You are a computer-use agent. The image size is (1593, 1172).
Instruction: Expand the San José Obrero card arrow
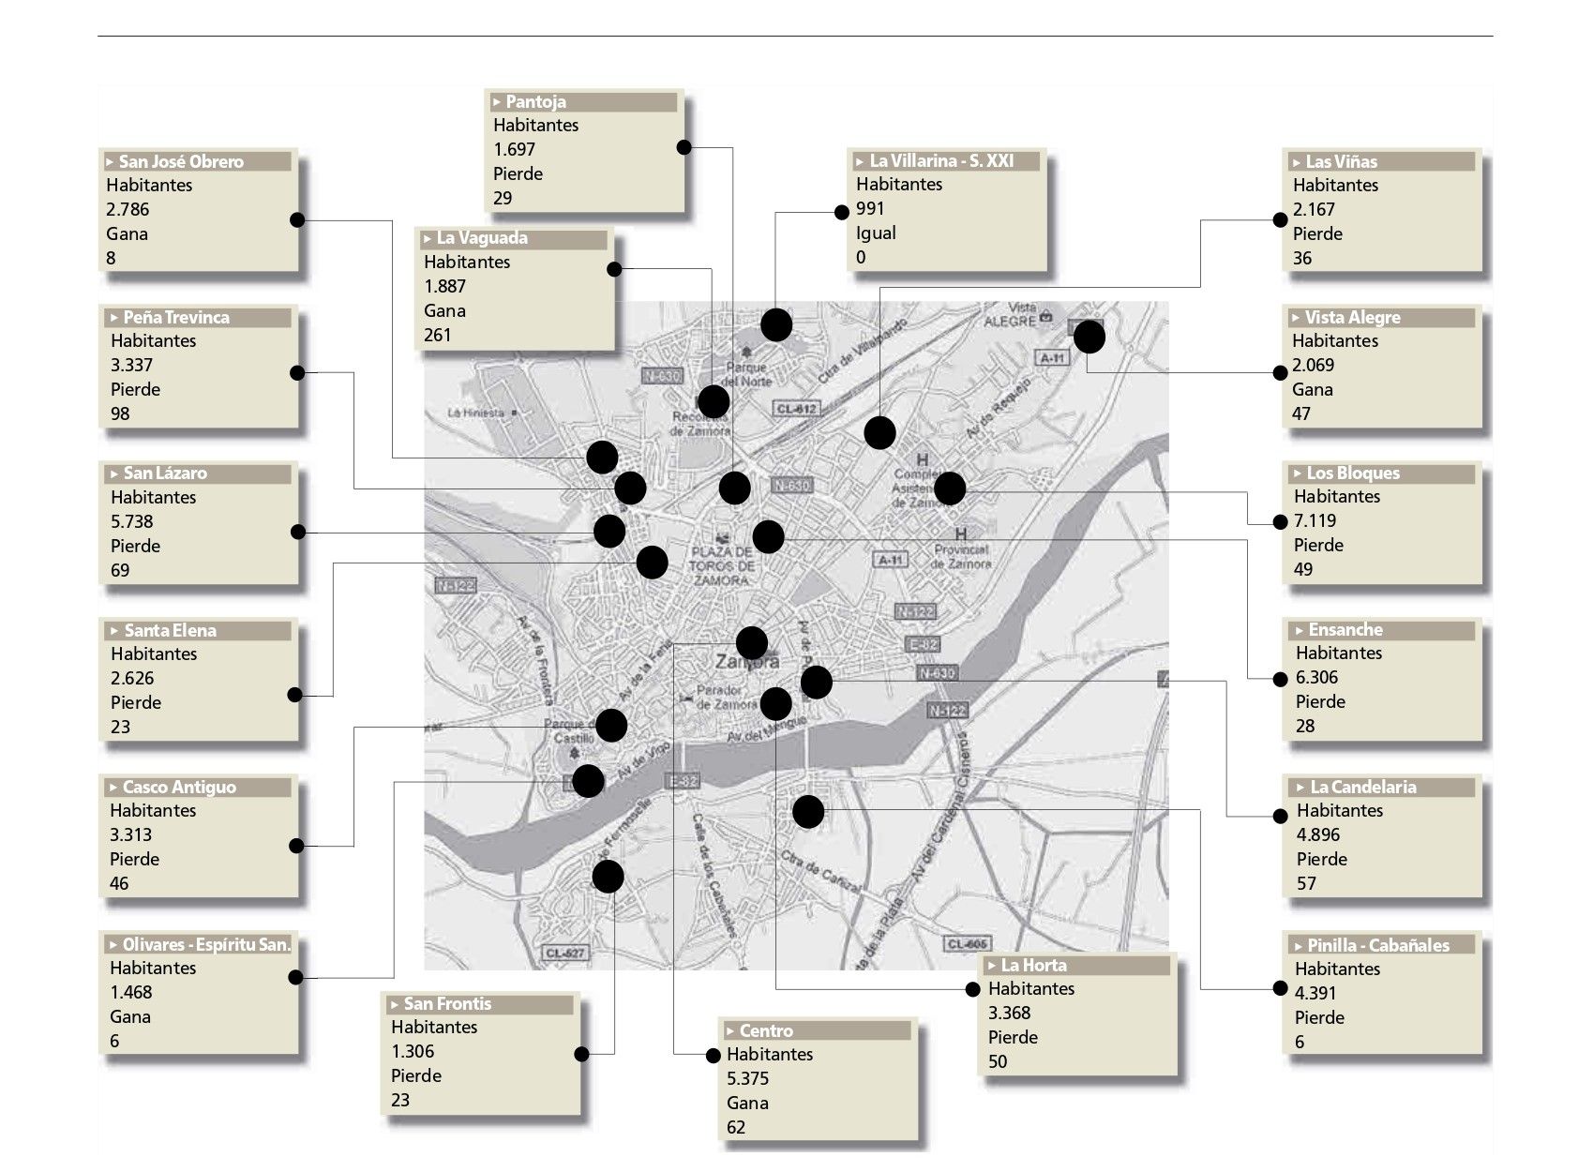110,162
